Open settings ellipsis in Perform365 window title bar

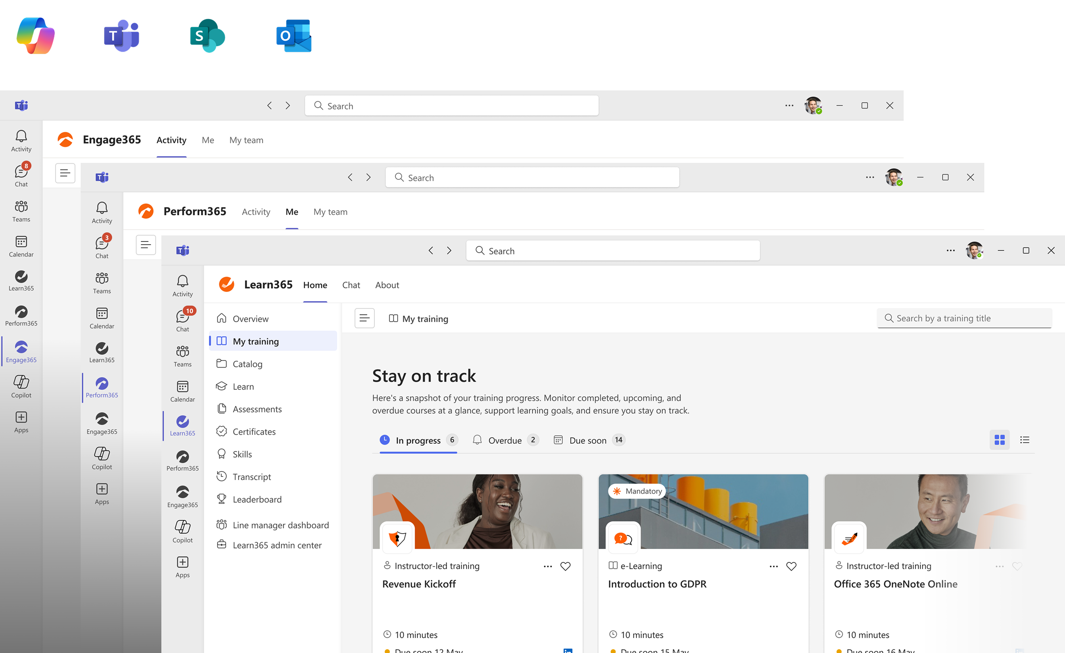870,177
